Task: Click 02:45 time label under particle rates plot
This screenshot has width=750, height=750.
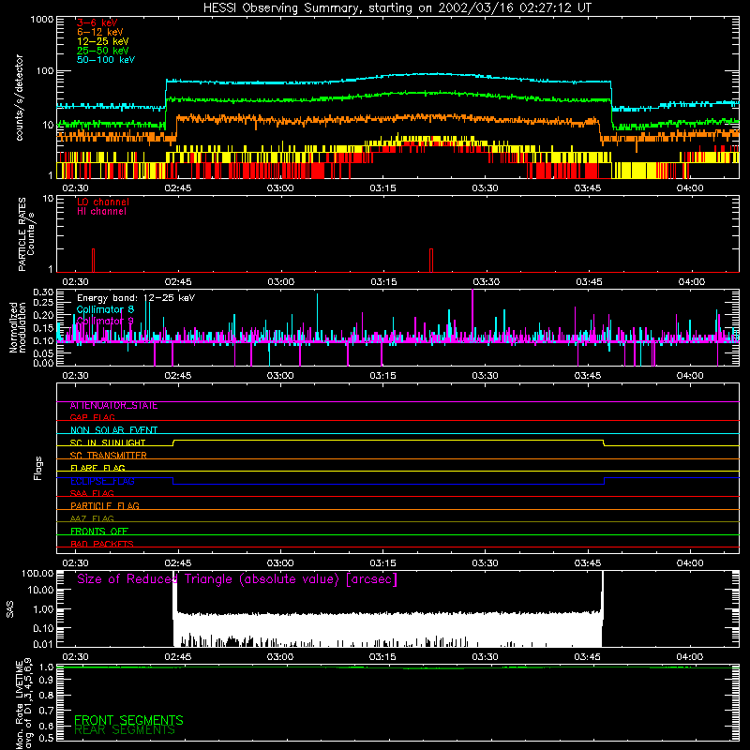Action: (x=178, y=282)
